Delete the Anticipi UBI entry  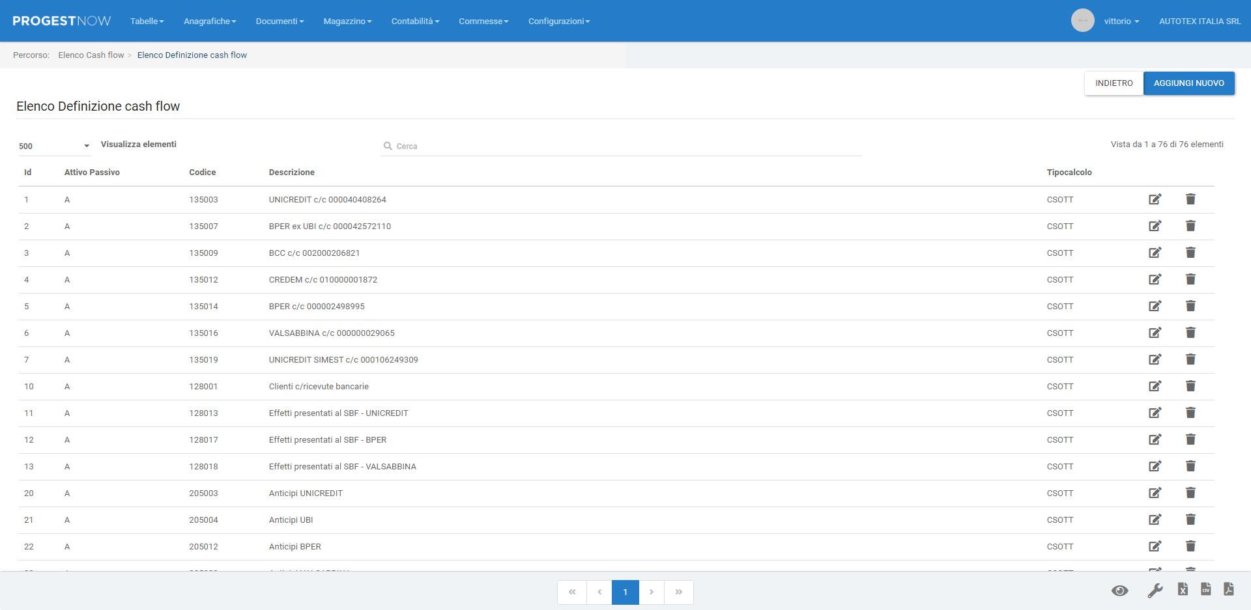point(1190,520)
